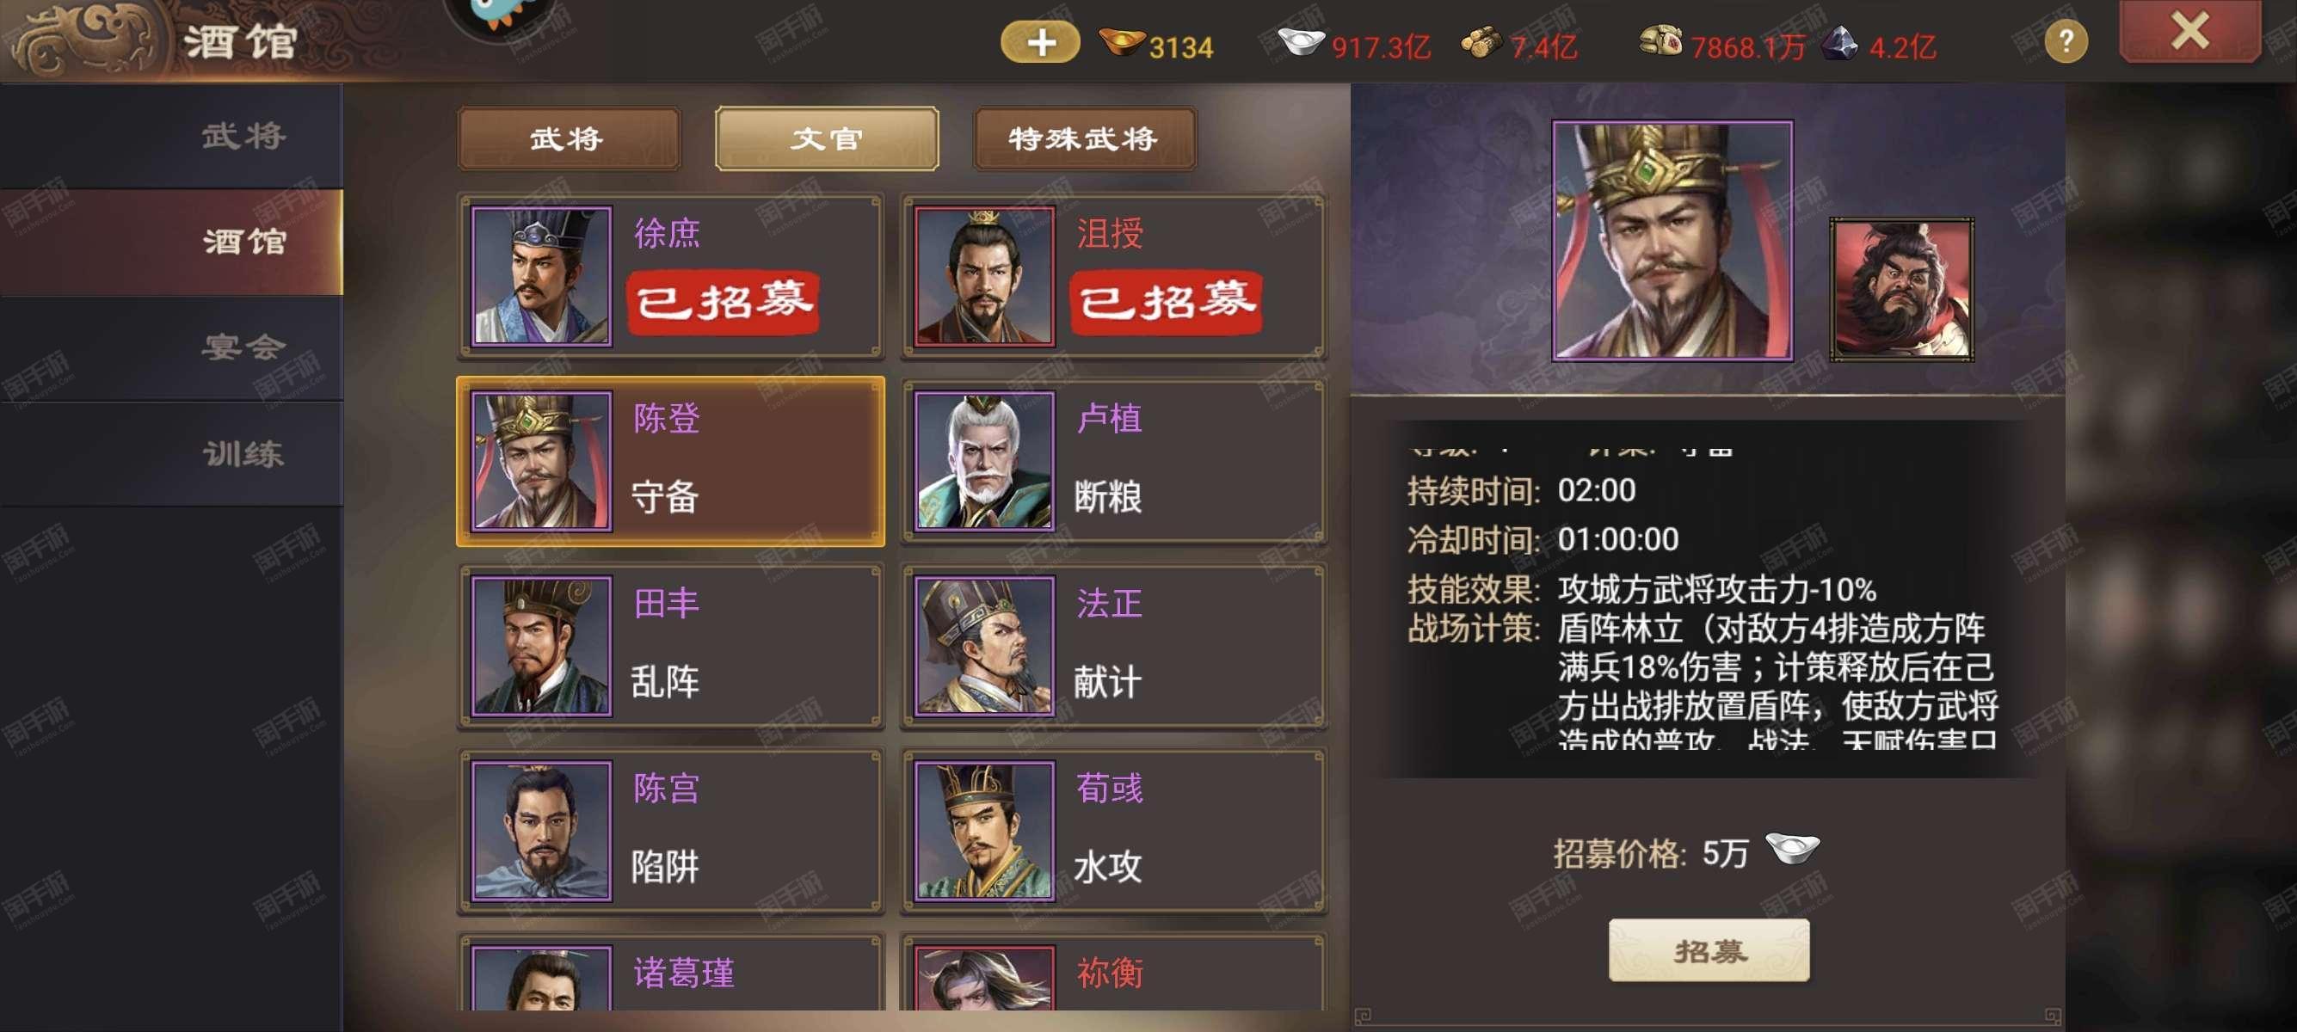Click the iron ore resource icon
The image size is (2297, 1032).
1839,43
